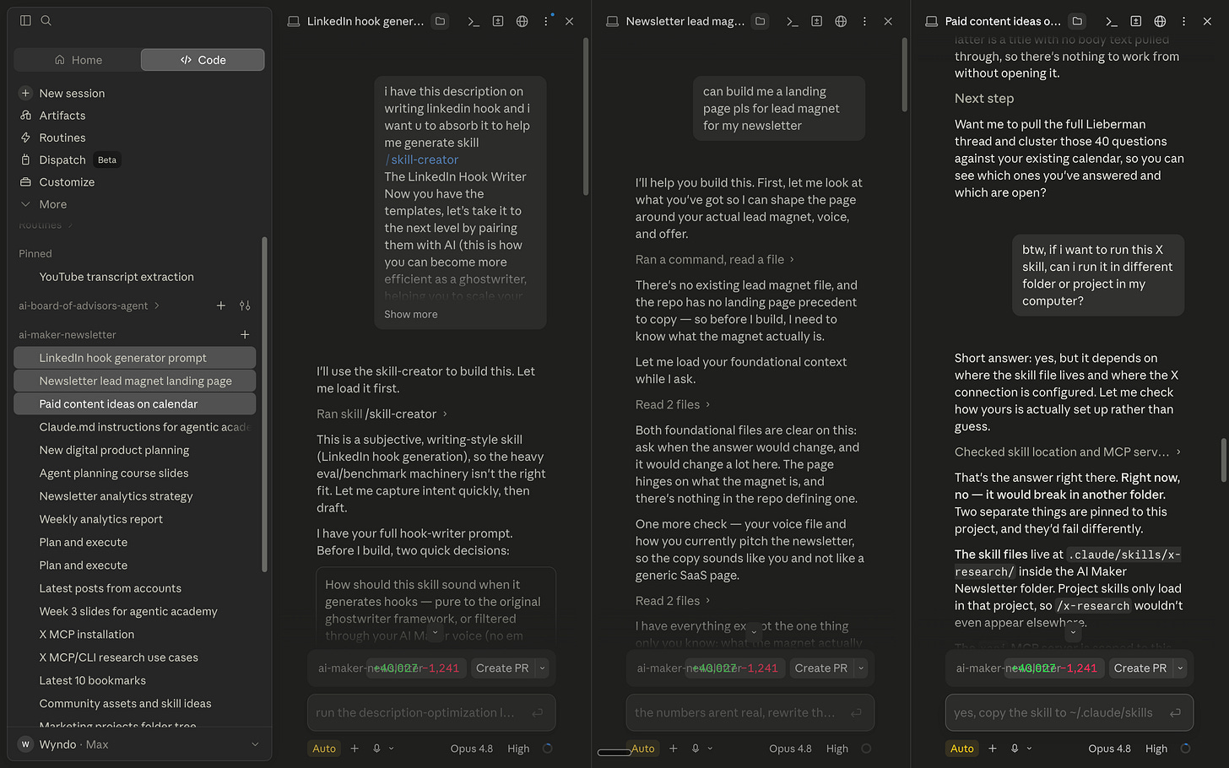Screen dimensions: 1229x768
Task: Click diff download icon in LinkedIn hook pane
Action: click(498, 21)
